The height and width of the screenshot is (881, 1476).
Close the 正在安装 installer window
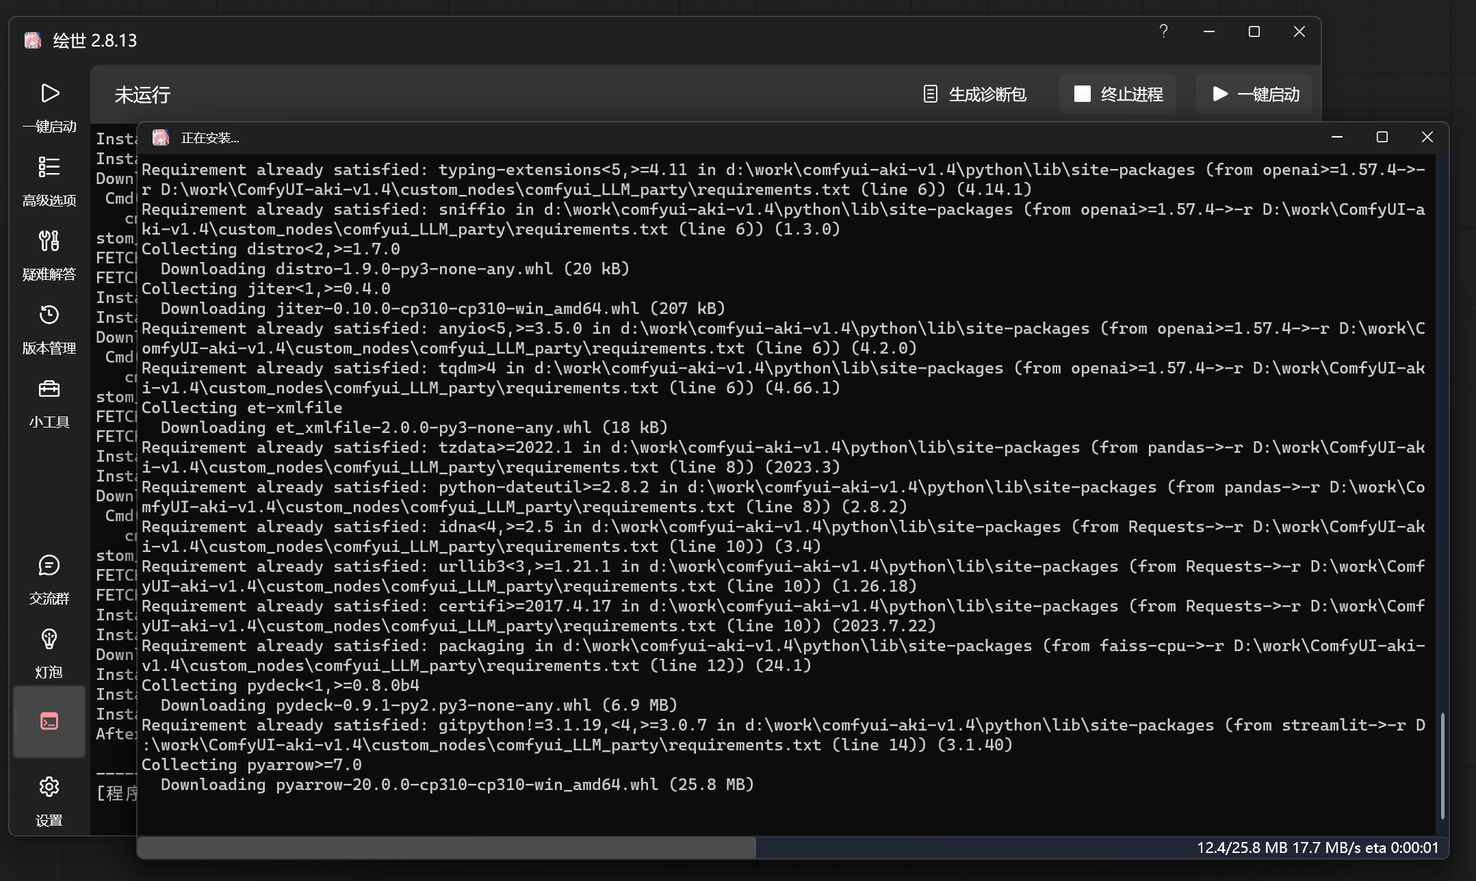click(x=1427, y=137)
